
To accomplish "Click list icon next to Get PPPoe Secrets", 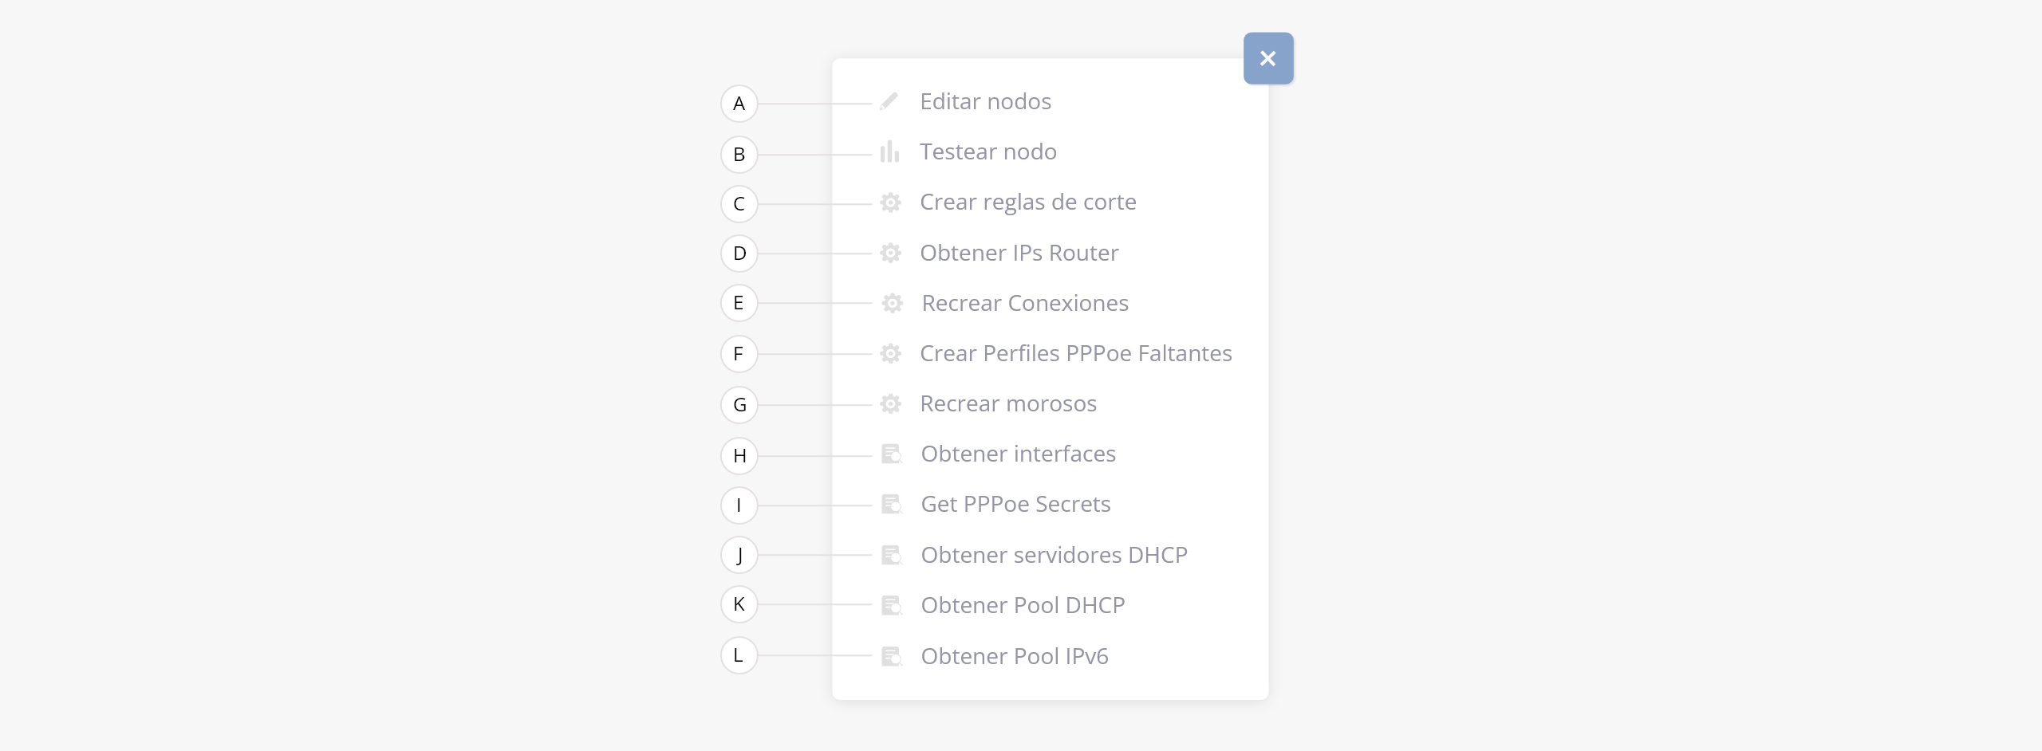I will click(891, 505).
